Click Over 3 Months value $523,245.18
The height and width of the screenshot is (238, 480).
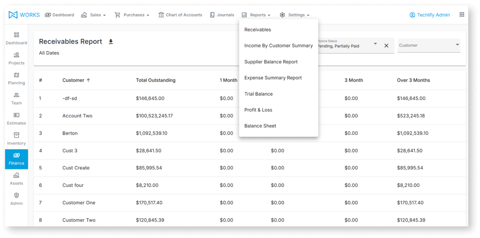tap(411, 116)
